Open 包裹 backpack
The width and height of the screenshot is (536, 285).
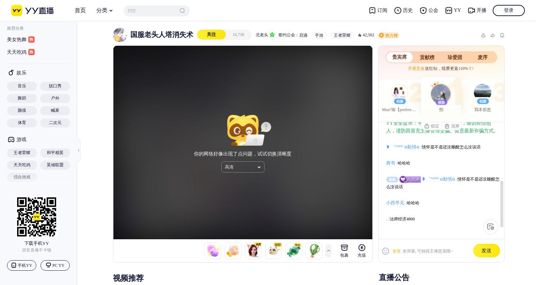(x=344, y=251)
